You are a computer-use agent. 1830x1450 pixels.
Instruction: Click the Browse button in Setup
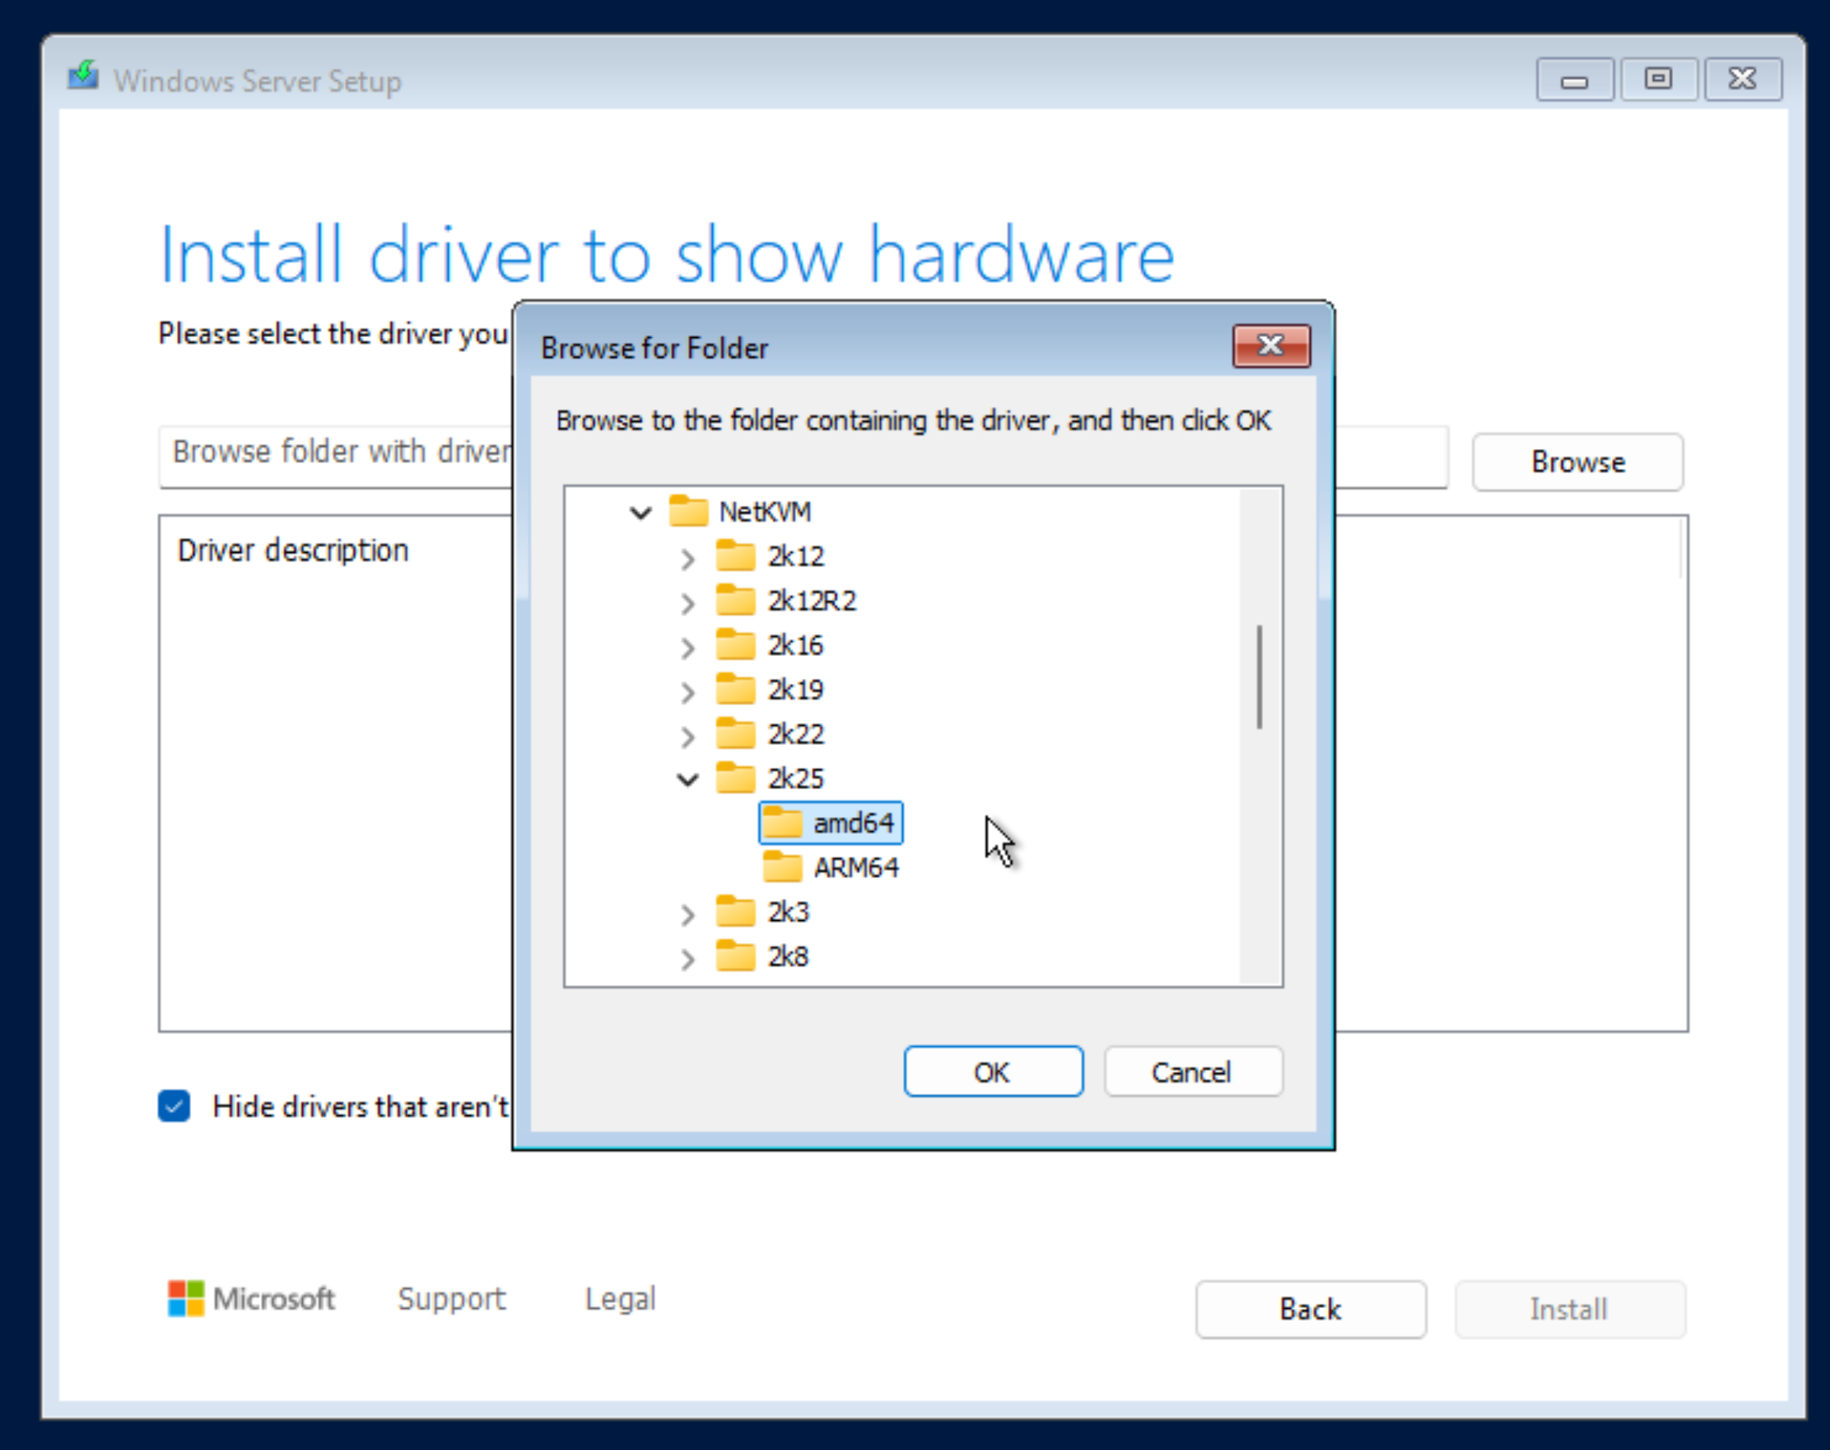click(x=1578, y=462)
